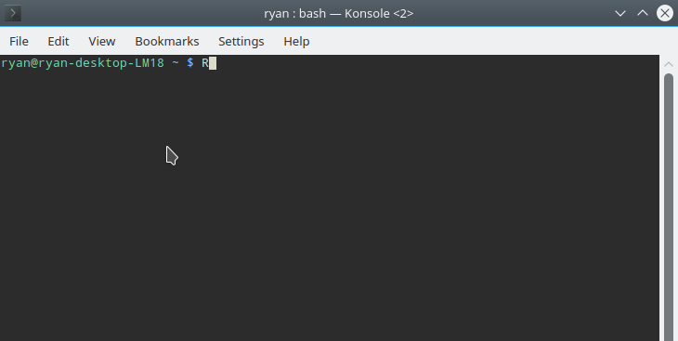Click the tilde directory indicator in the prompt
Viewport: 678px width, 341px height.
click(x=176, y=63)
